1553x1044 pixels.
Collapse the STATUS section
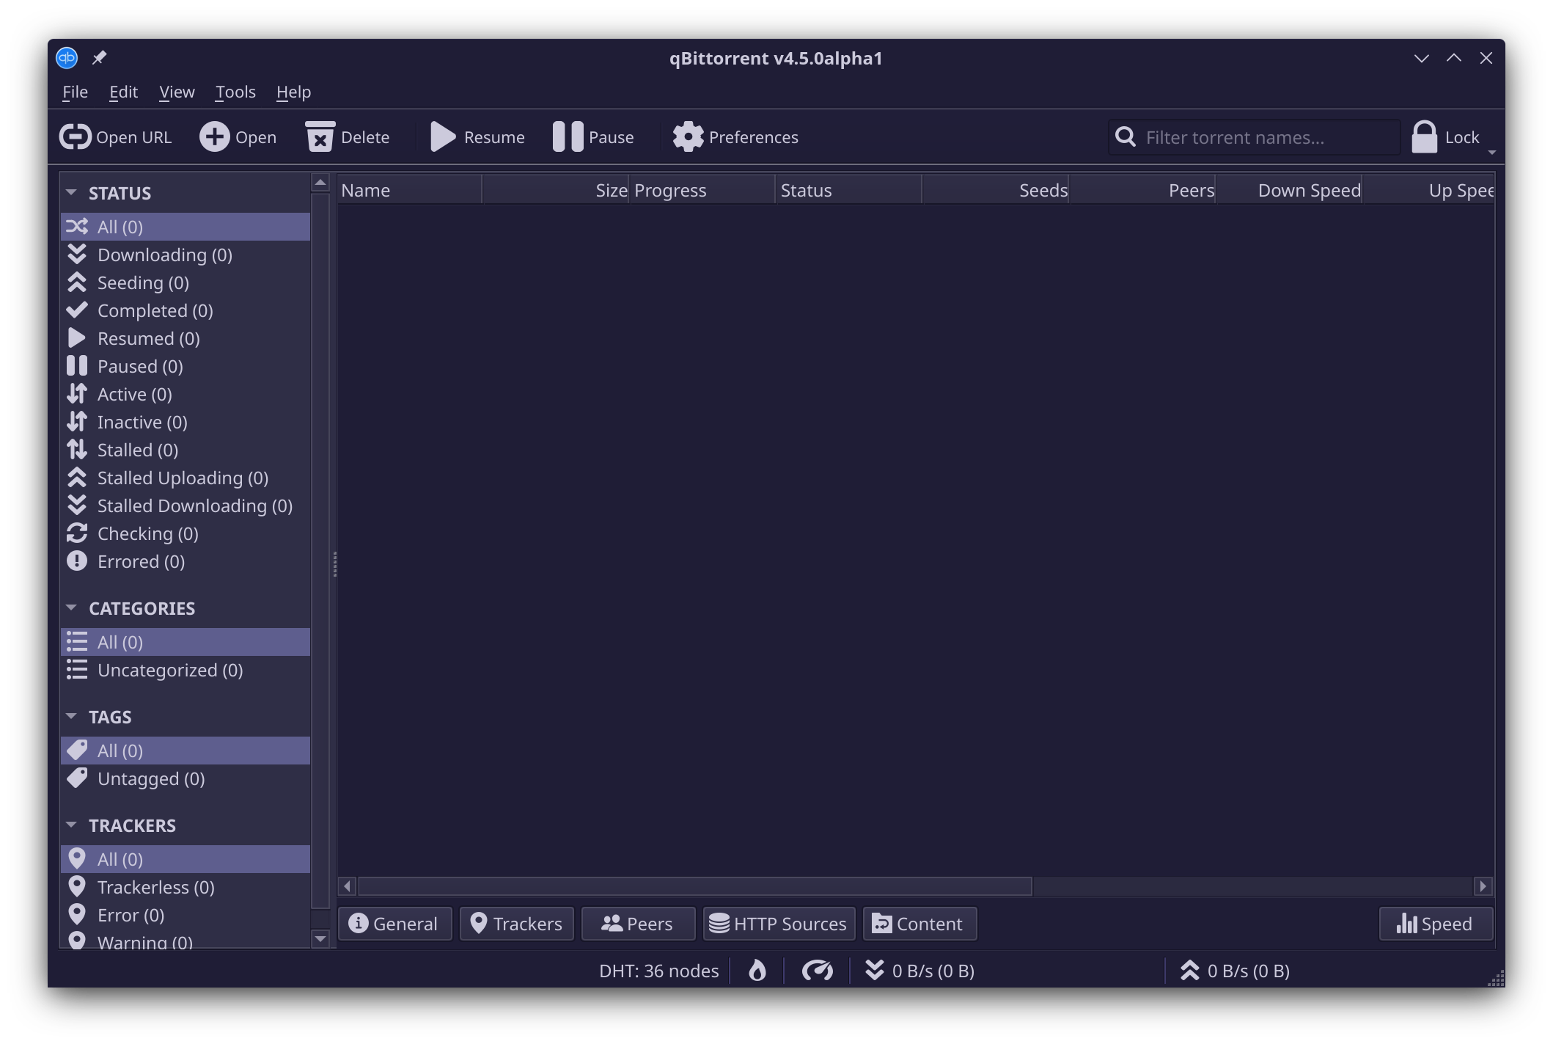pos(71,191)
